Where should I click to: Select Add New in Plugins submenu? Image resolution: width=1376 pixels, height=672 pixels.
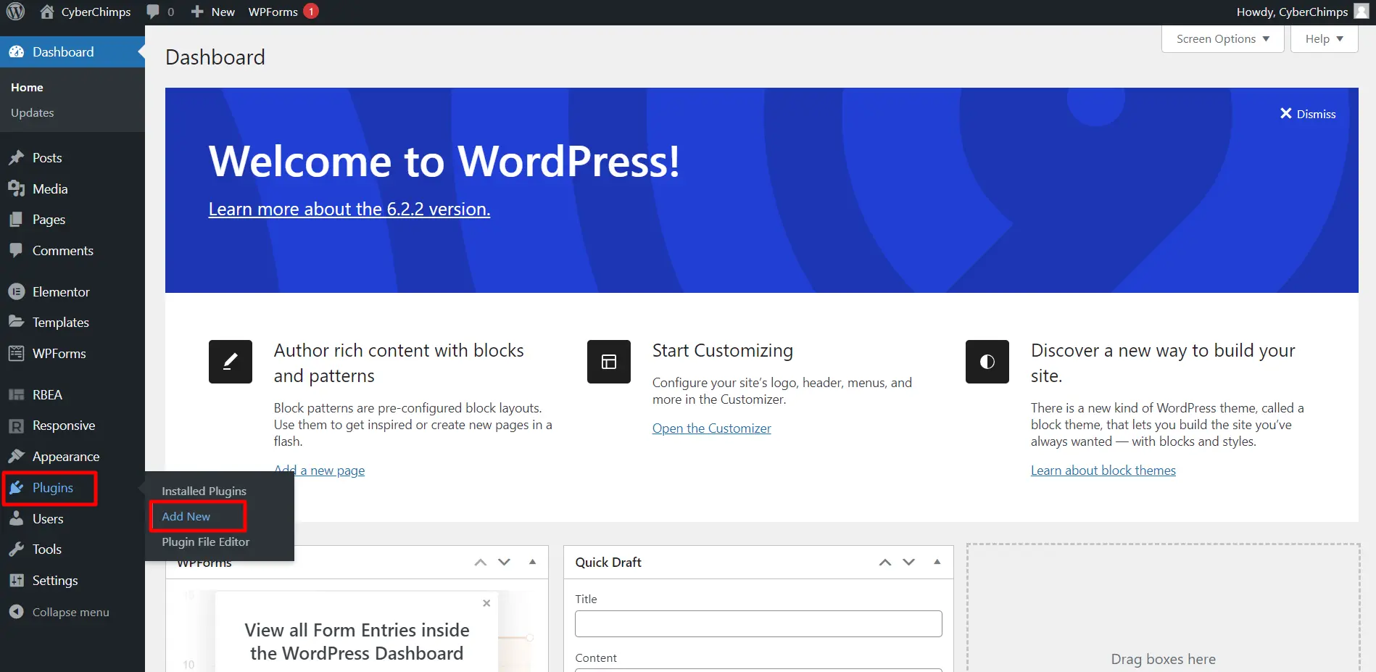click(x=186, y=516)
